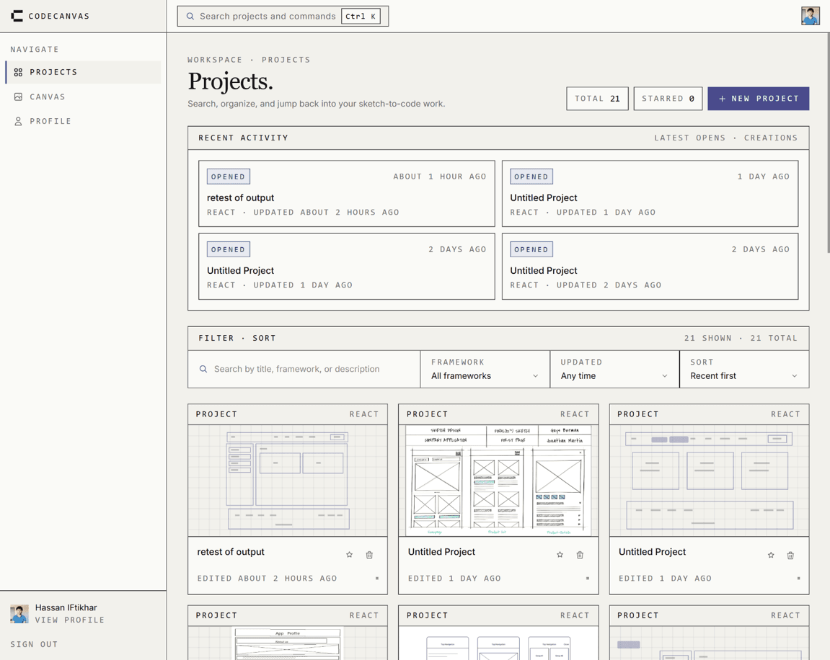Click Hassan IFtikhar avatar in sidebar footer

pos(19,613)
